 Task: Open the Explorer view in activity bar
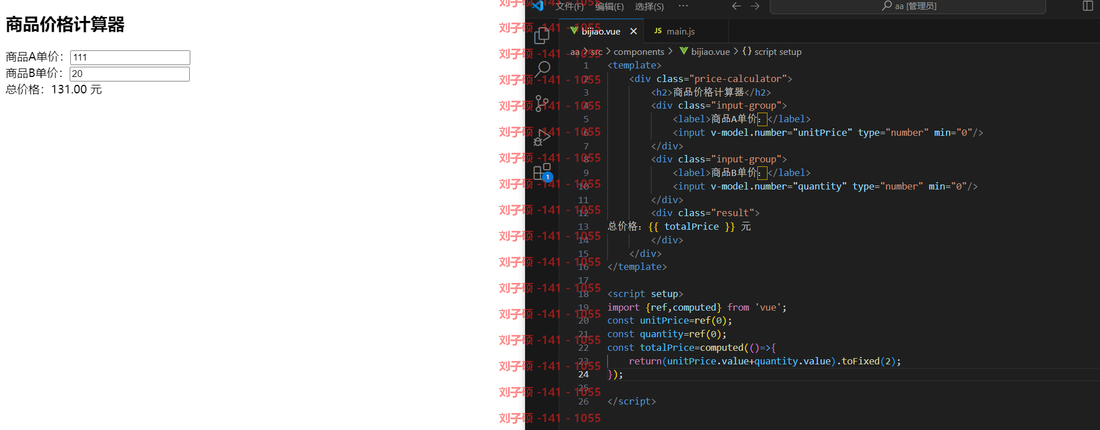pos(542,36)
